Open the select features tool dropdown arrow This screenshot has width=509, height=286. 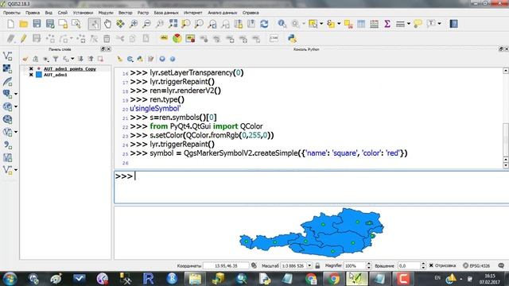pos(321,24)
